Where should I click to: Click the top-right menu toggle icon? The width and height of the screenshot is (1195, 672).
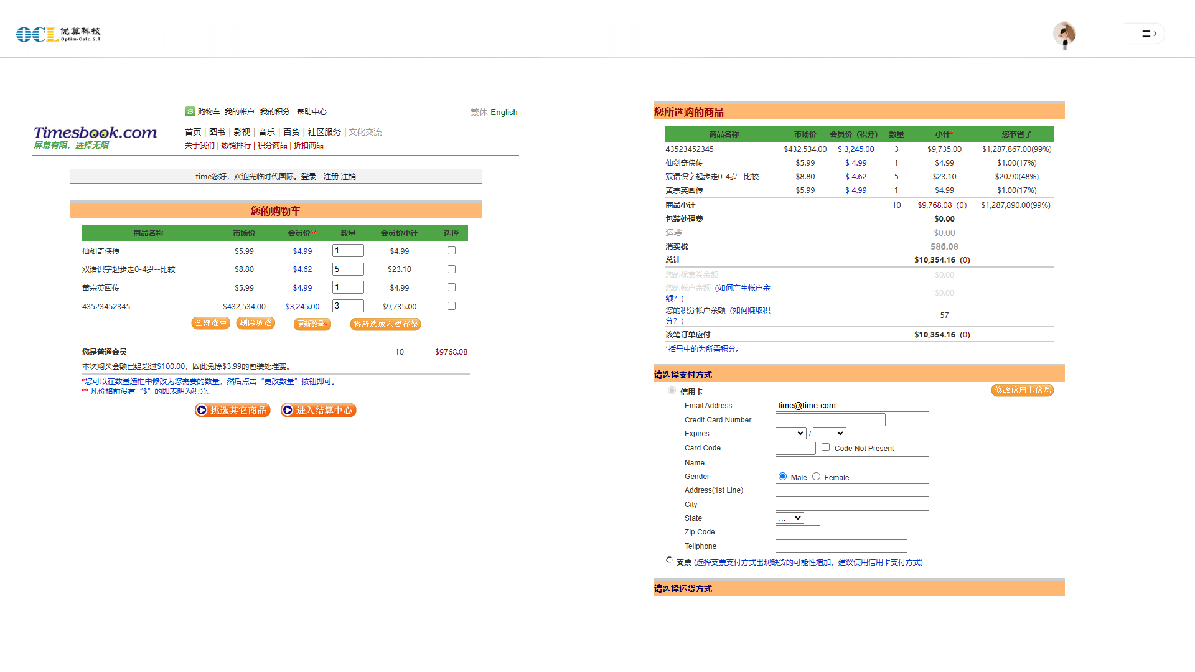(x=1148, y=34)
